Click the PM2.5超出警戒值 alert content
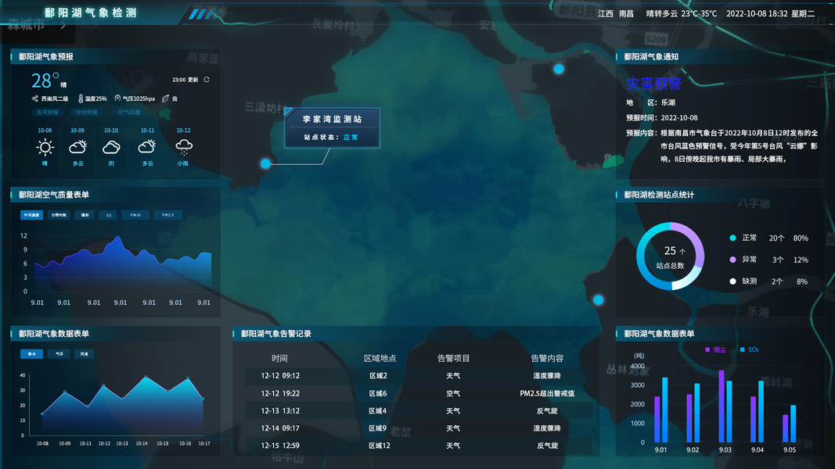 547,393
